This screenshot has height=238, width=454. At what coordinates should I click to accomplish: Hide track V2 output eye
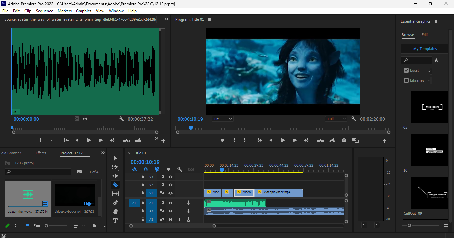click(x=170, y=185)
